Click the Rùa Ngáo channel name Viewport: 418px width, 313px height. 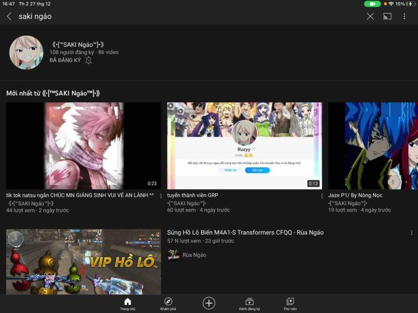194,255
